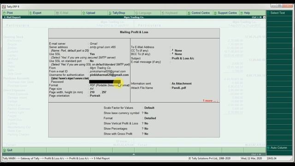Click the Tally Solutions copyright text

coord(210,159)
